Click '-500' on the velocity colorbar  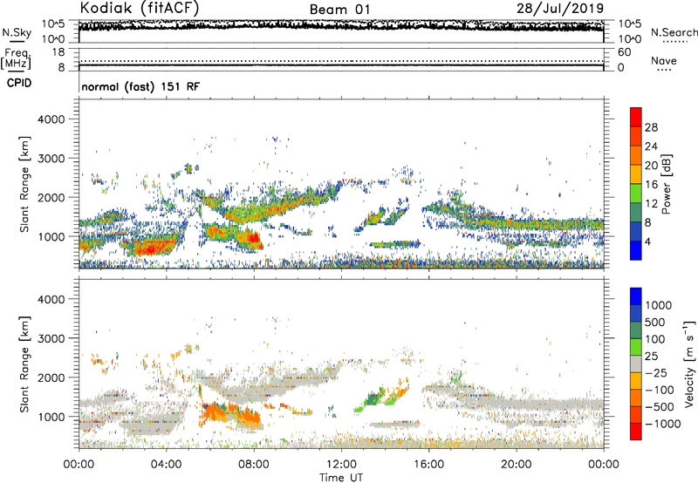point(660,407)
